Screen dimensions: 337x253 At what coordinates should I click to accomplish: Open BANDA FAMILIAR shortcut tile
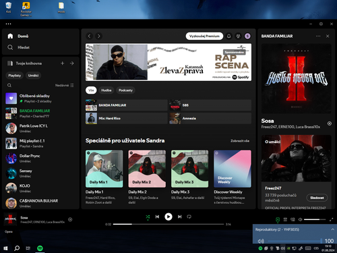coord(127,105)
